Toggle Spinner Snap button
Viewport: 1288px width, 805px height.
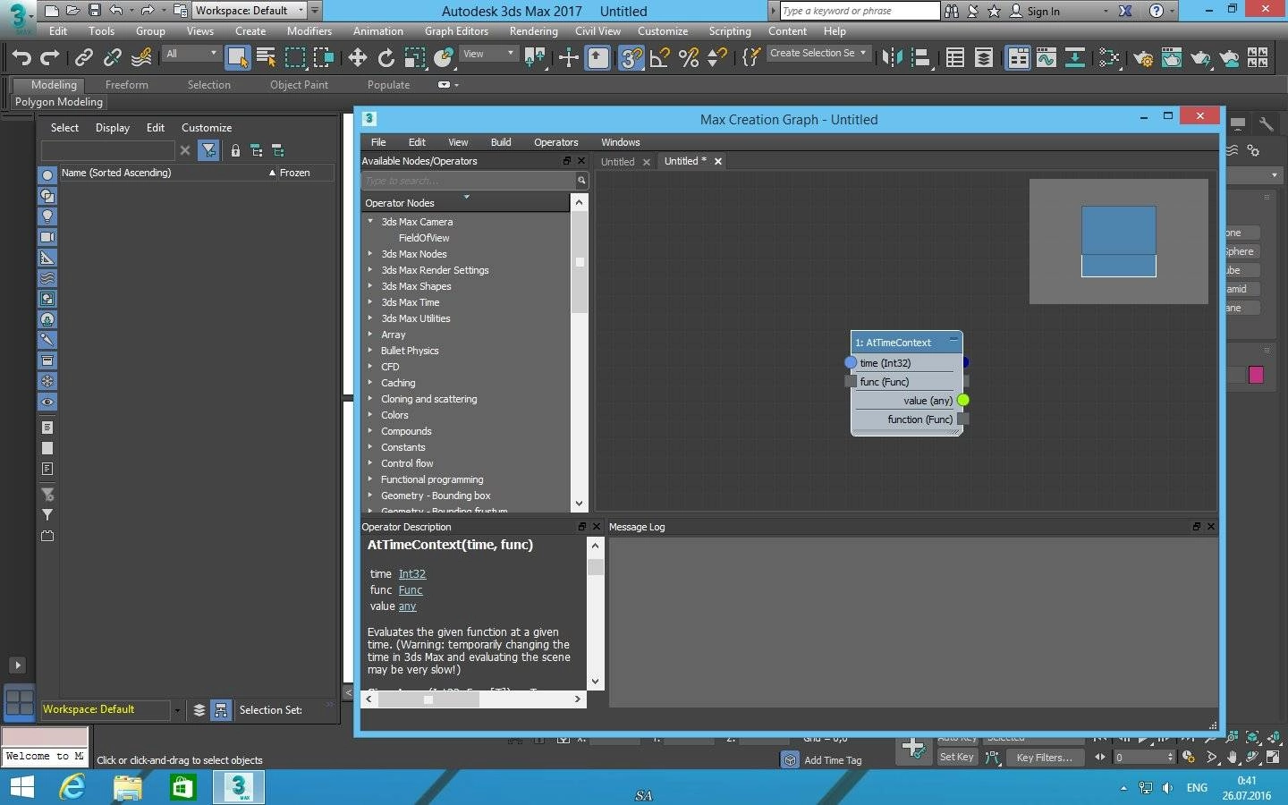point(717,58)
